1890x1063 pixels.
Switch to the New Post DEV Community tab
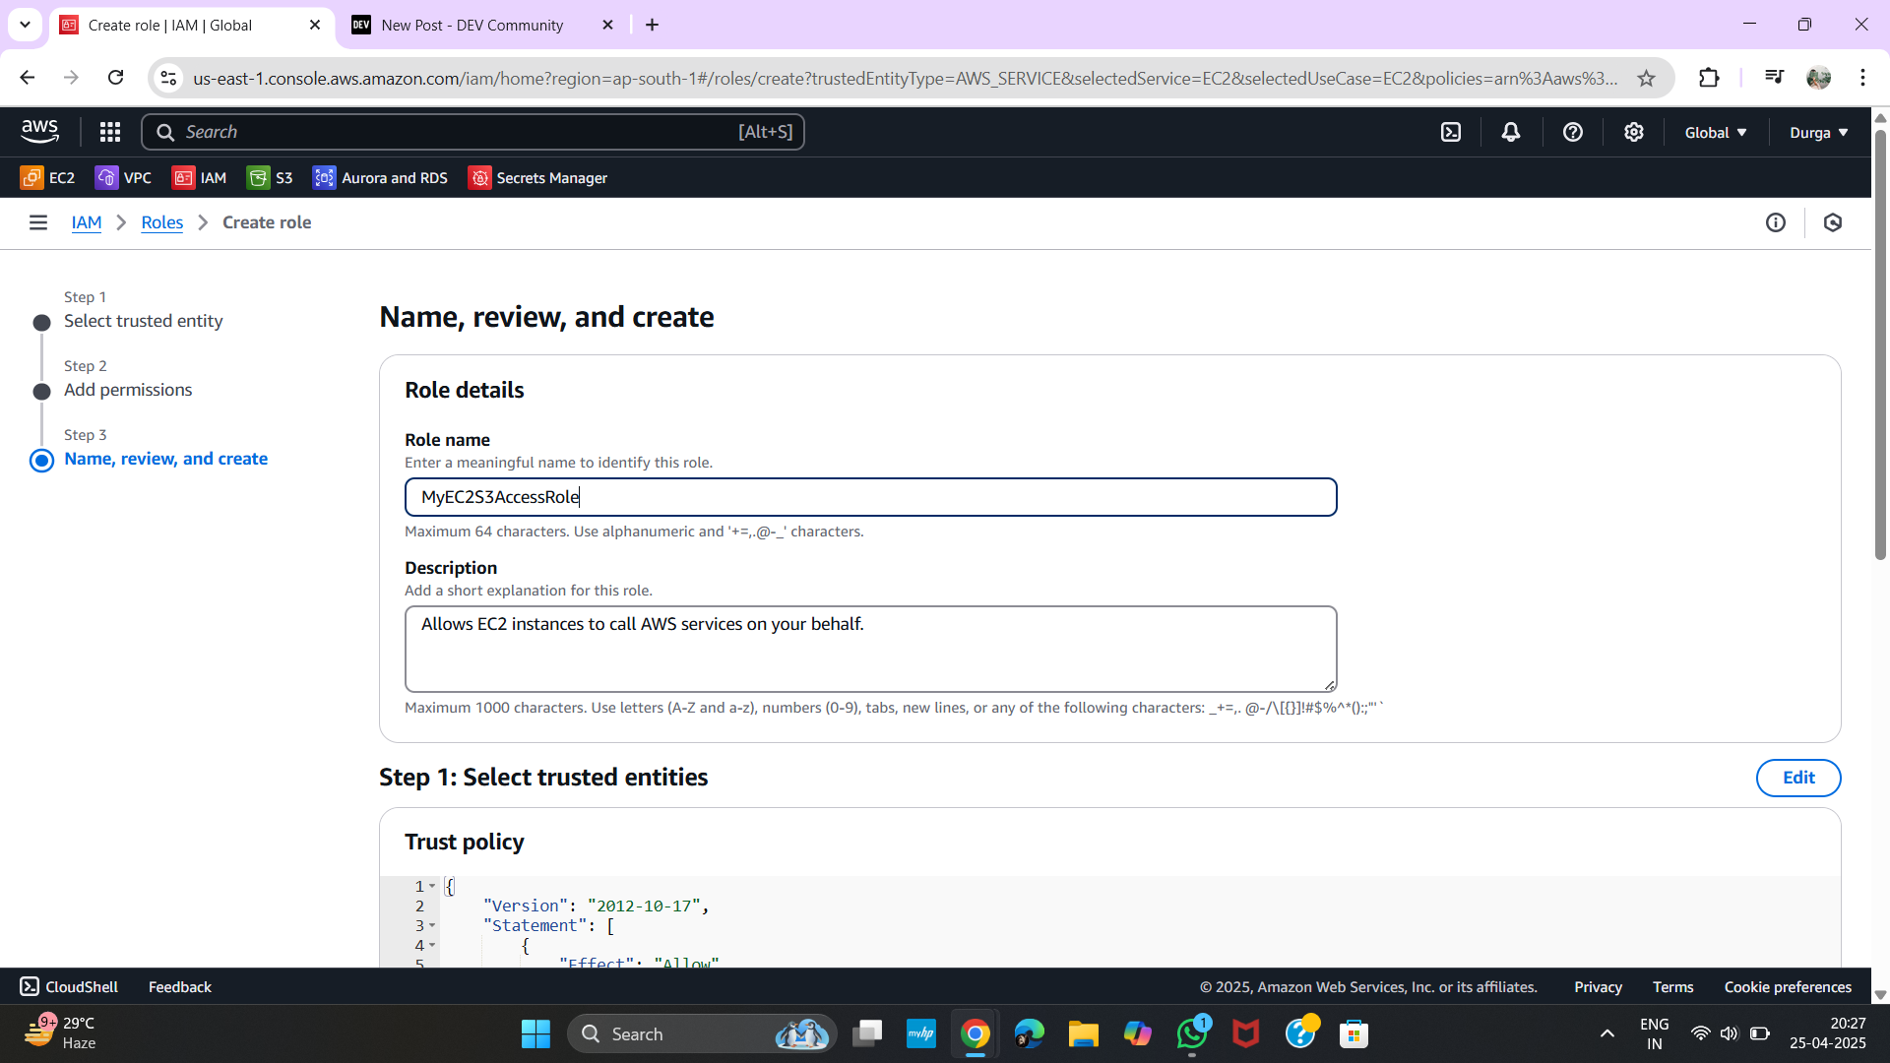point(472,25)
